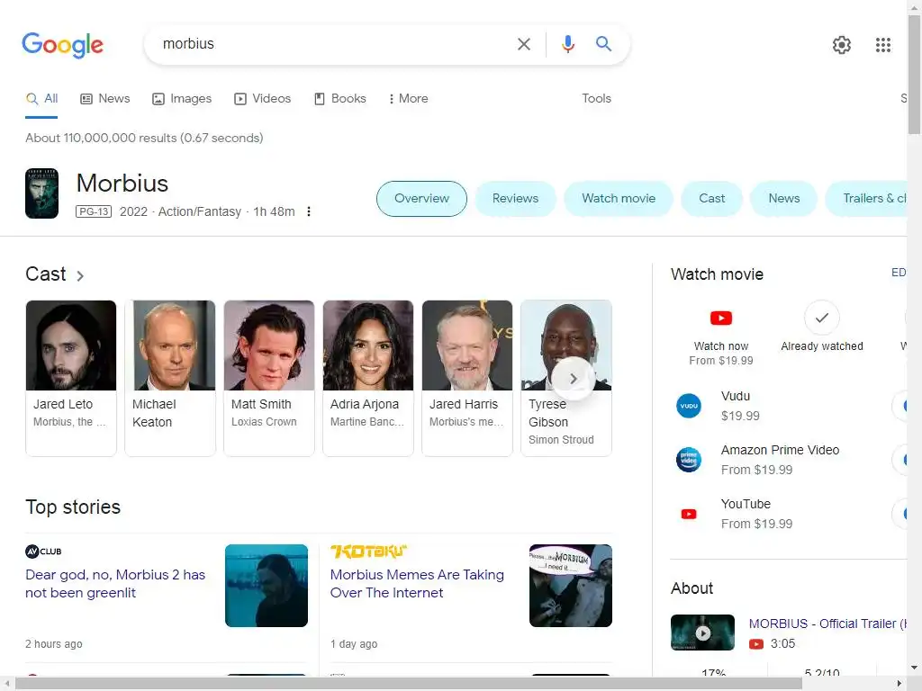Select the Watch movie chip

tap(618, 199)
